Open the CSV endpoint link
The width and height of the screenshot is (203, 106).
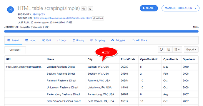click(43, 14)
